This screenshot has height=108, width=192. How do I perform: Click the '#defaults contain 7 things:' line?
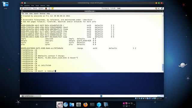click(x=51, y=56)
